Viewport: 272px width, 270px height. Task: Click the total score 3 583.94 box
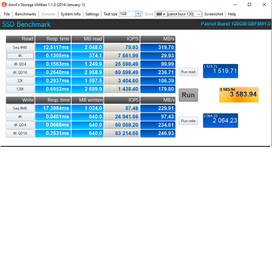click(x=239, y=95)
